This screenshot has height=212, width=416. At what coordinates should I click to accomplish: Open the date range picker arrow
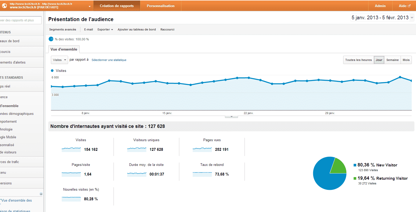(412, 18)
